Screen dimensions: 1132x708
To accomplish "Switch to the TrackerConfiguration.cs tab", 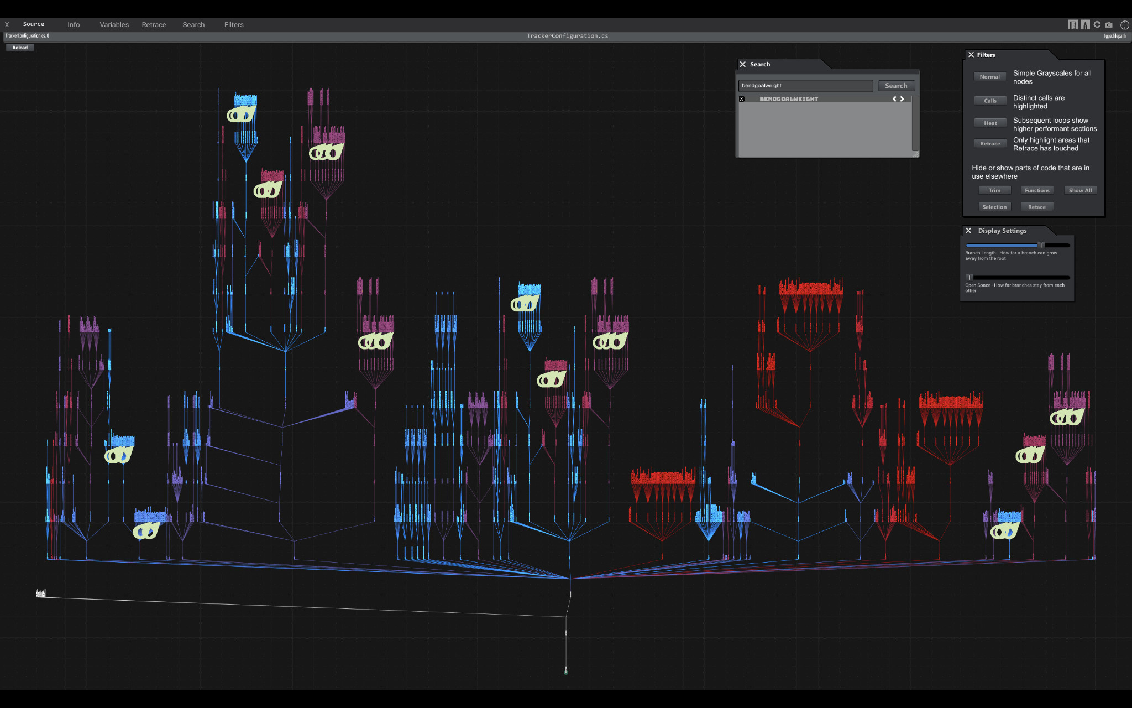I will coord(27,35).
